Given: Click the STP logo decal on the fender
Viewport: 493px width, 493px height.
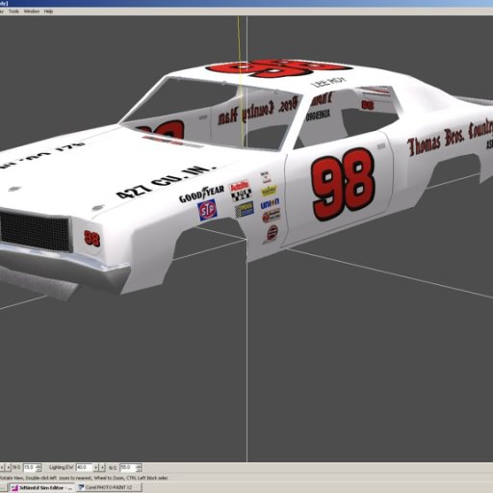Looking at the screenshot, I should pos(207,210).
